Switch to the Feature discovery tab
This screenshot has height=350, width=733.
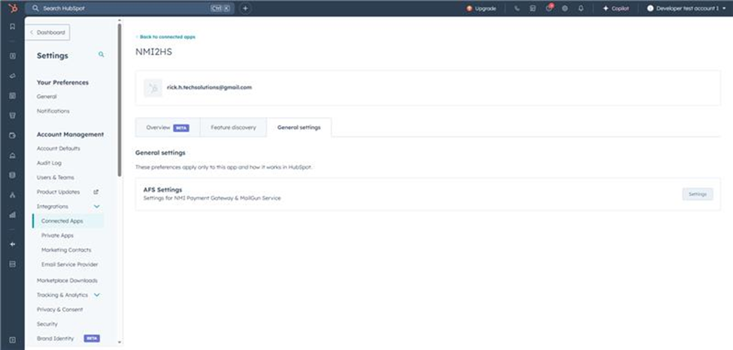click(233, 128)
